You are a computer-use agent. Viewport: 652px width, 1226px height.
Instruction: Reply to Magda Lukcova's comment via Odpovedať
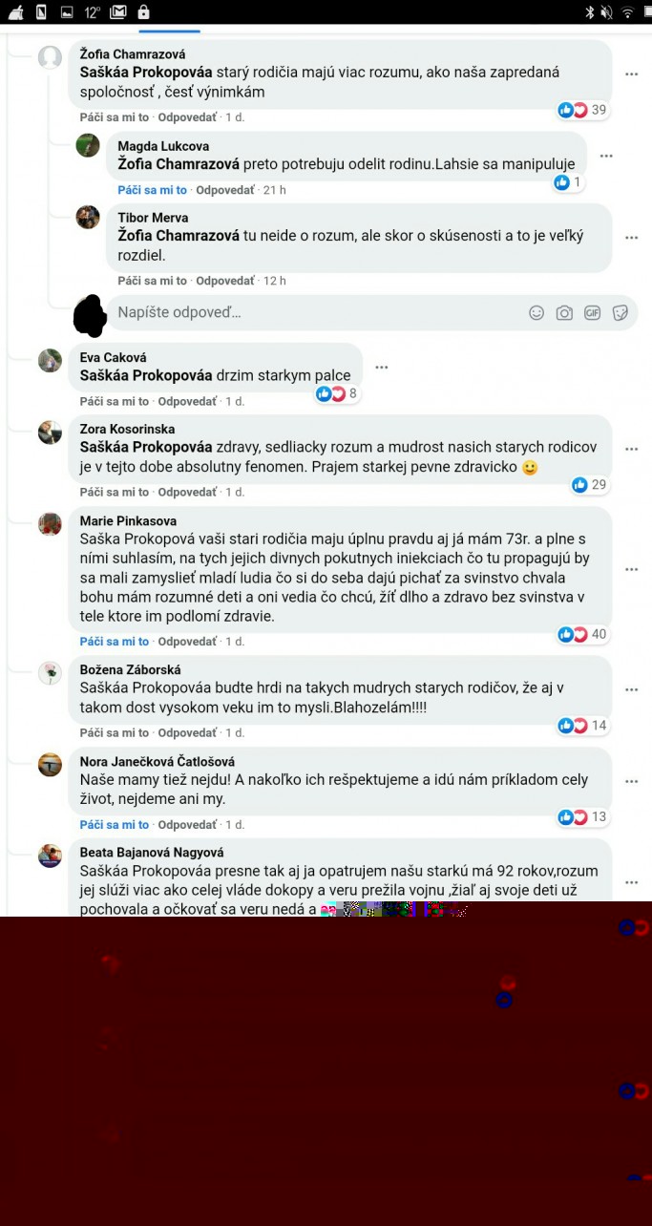(x=225, y=190)
